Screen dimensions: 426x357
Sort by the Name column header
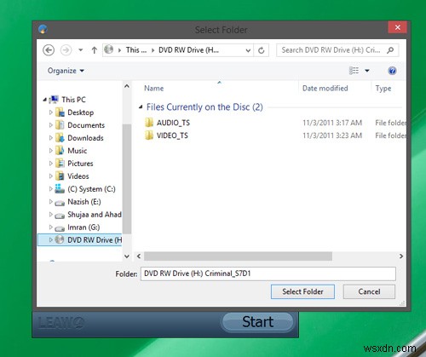pos(153,89)
